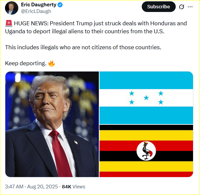This screenshot has width=200, height=195.
Task: View the Uganda flag image
Action: (x=146, y=151)
